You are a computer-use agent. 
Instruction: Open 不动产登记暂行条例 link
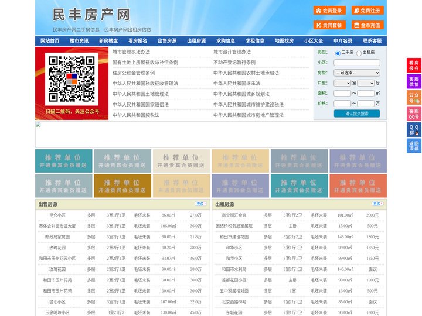[x=234, y=63]
